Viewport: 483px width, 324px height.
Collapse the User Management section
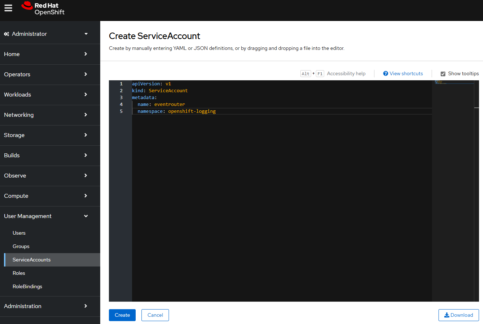click(50, 216)
